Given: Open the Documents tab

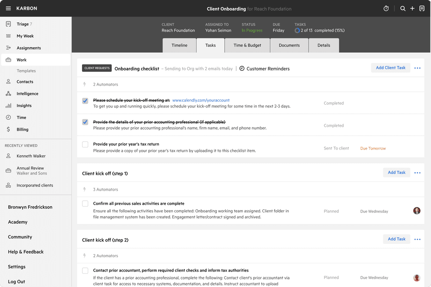Looking at the screenshot, I should 289,45.
